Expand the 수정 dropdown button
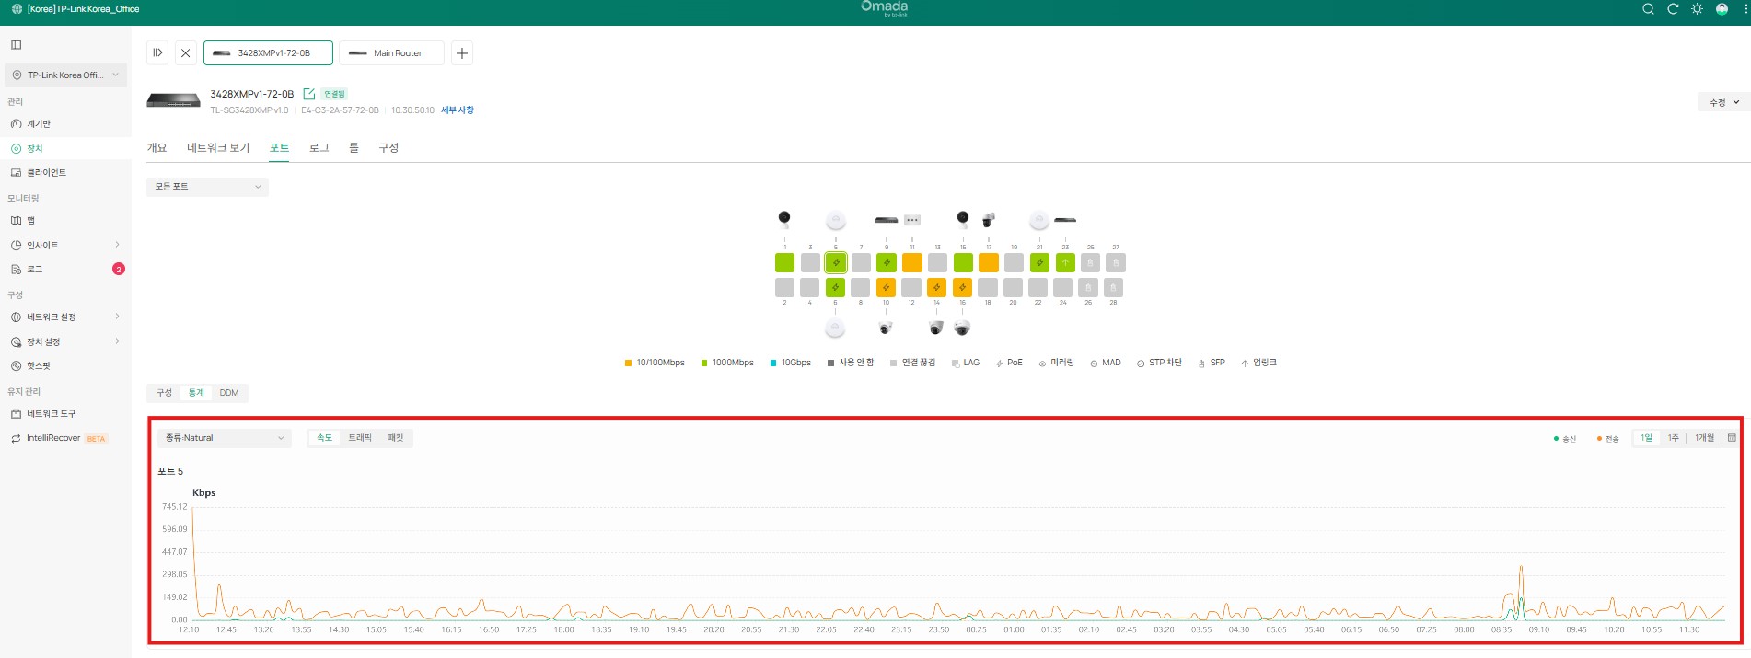The width and height of the screenshot is (1751, 658). coord(1723,102)
